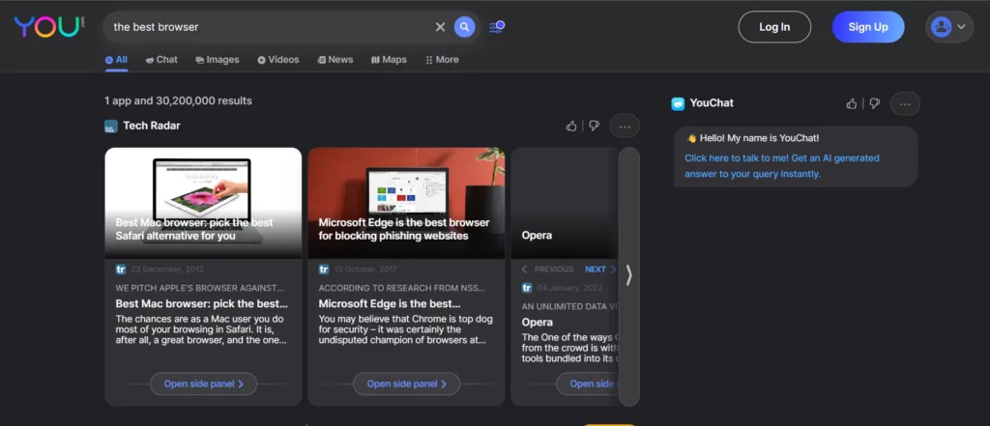Open the Tech Radar app heading
This screenshot has height=426, width=990.
click(152, 126)
